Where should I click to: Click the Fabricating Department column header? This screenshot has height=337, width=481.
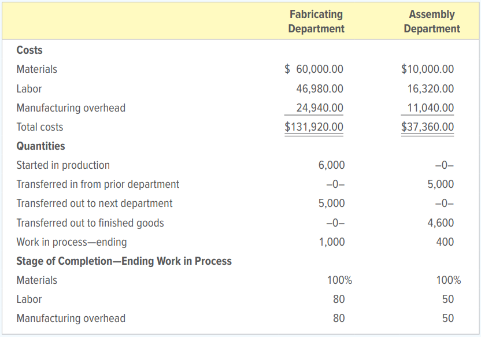tap(316, 21)
